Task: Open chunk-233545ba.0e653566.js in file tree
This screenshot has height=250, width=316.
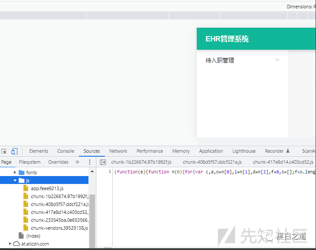Action: 60,220
